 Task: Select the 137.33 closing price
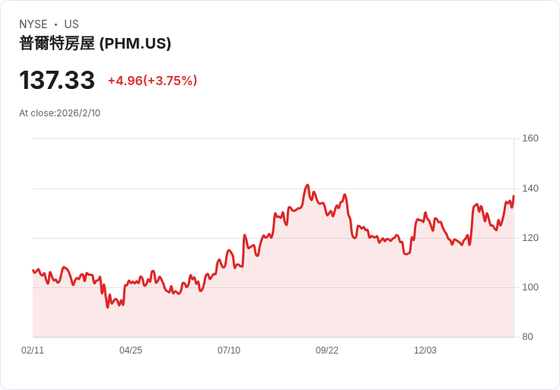[x=57, y=81]
